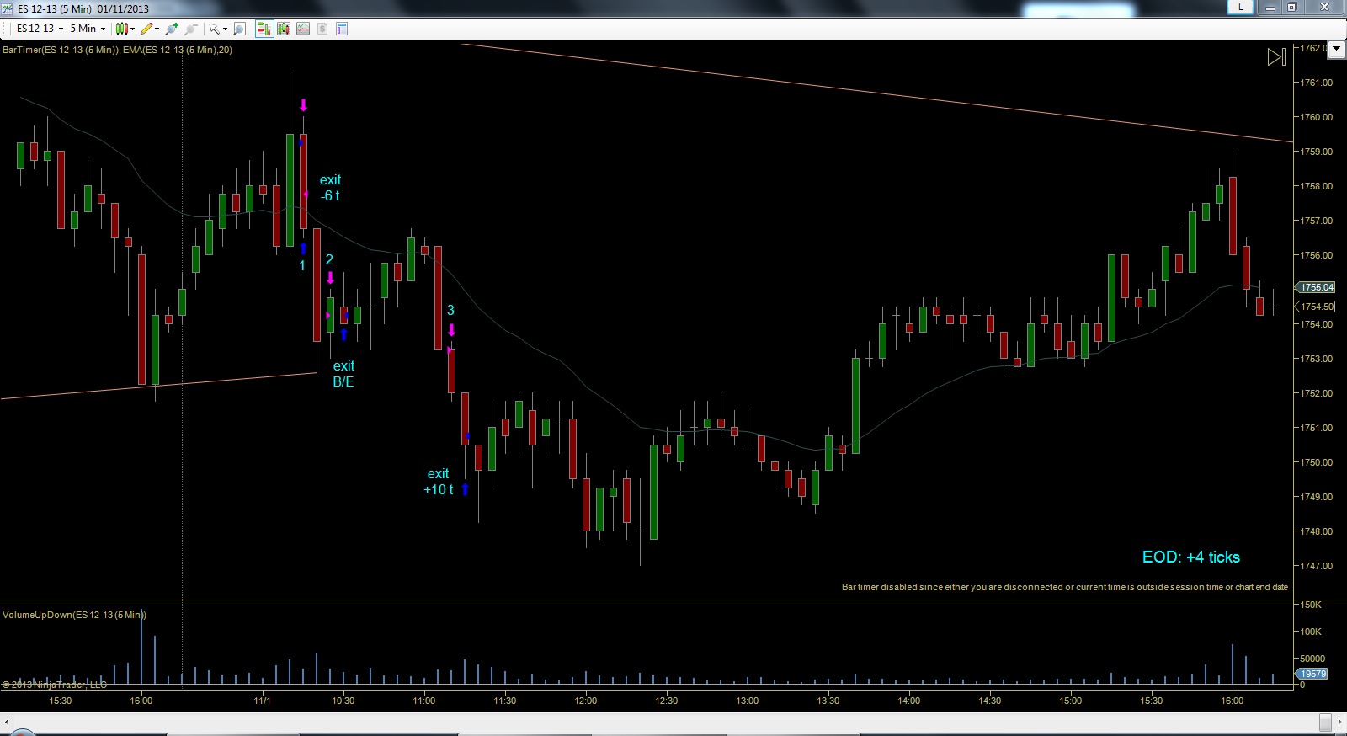Show the data box magnifier tool
The width and height of the screenshot is (1347, 736).
tap(239, 29)
